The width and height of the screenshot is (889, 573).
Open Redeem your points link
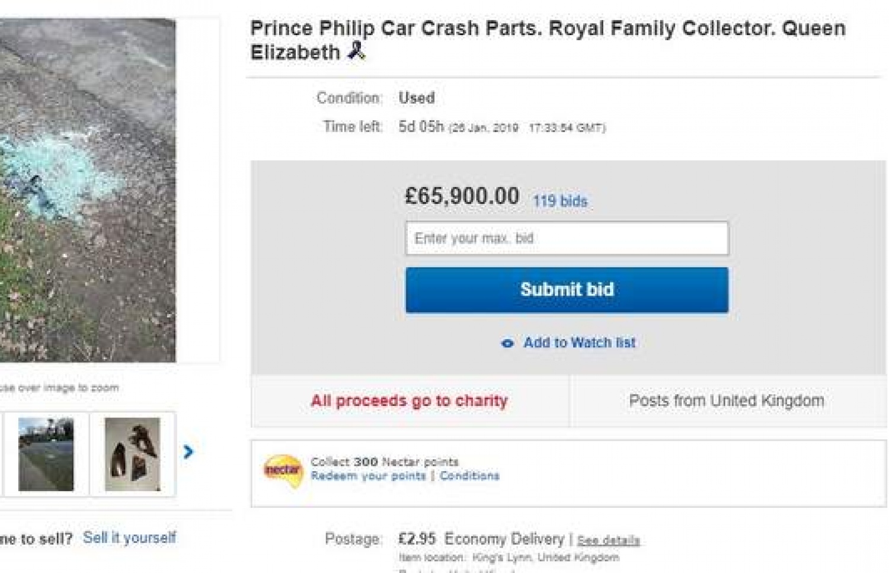tap(368, 476)
